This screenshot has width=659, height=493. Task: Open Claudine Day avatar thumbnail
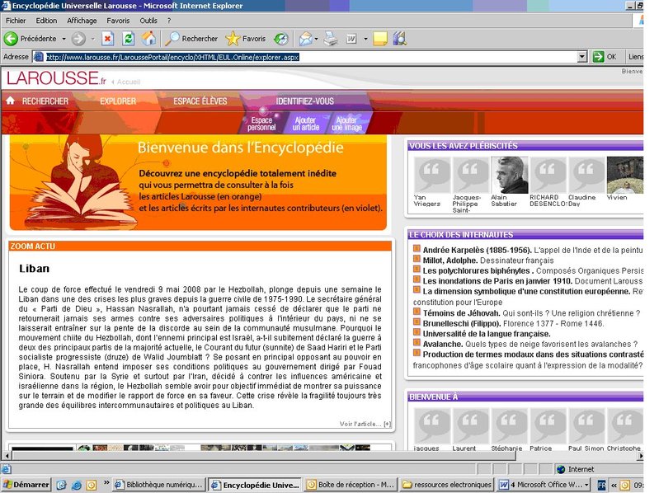pyautogui.click(x=586, y=175)
